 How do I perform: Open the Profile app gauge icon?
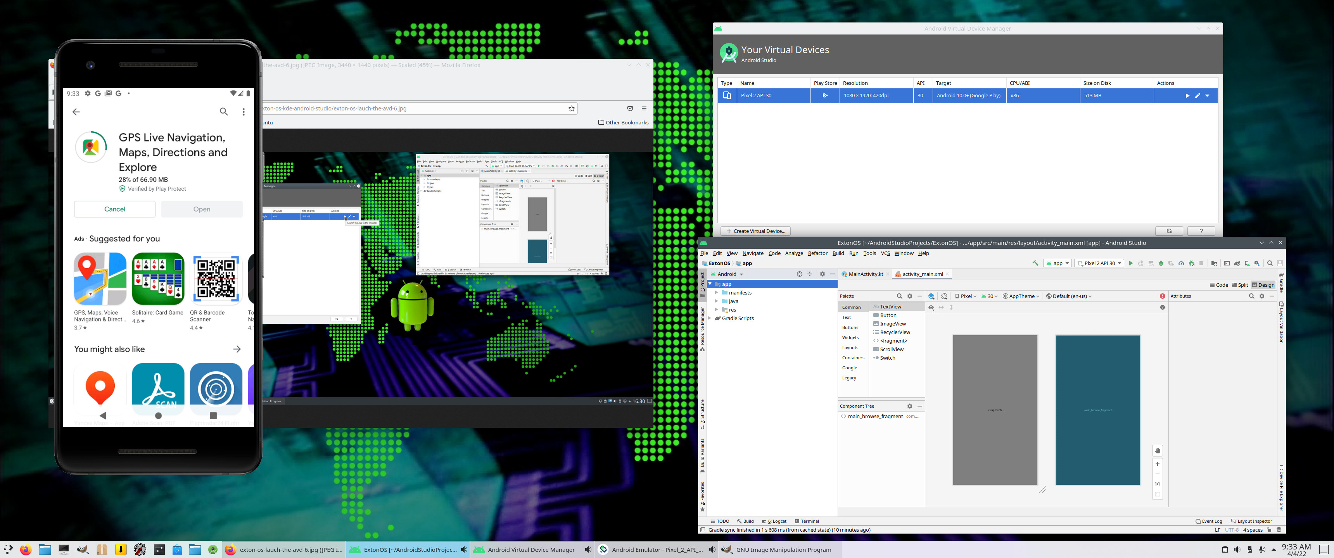(1181, 263)
